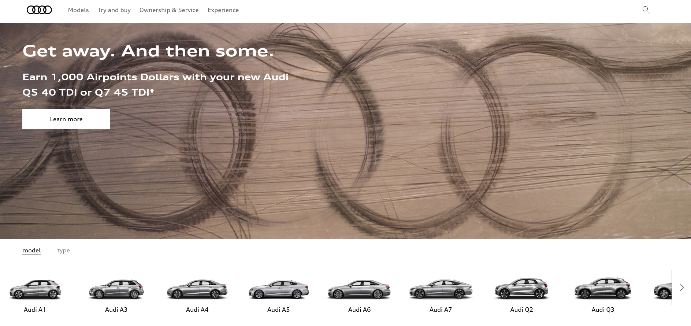Open the Models menu
The height and width of the screenshot is (326, 691).
pyautogui.click(x=78, y=10)
